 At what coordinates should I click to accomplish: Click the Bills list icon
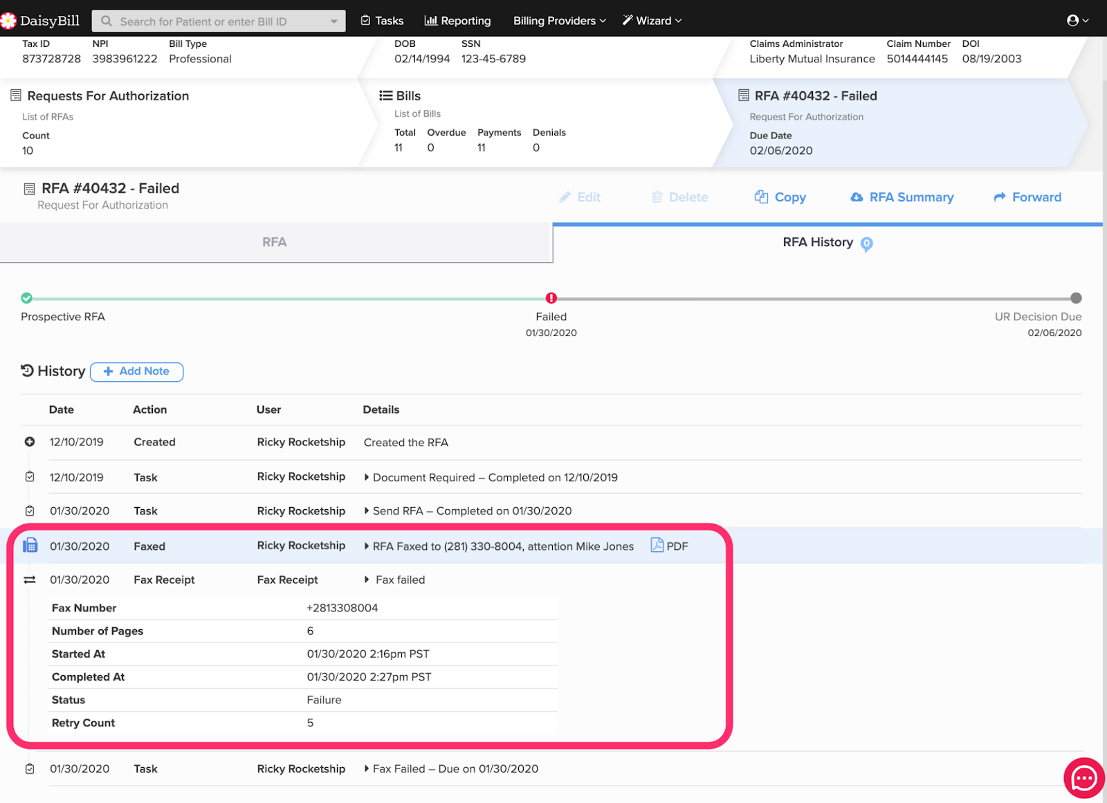tap(385, 95)
